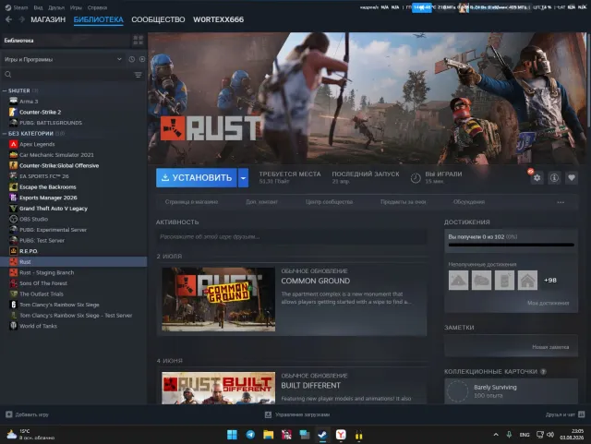Open the Steam menu
Screen dimensions: 591x444
[x=17, y=7]
